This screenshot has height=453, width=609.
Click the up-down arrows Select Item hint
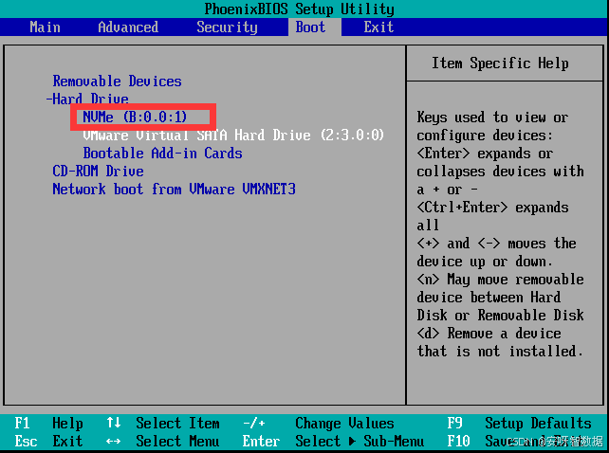click(163, 423)
